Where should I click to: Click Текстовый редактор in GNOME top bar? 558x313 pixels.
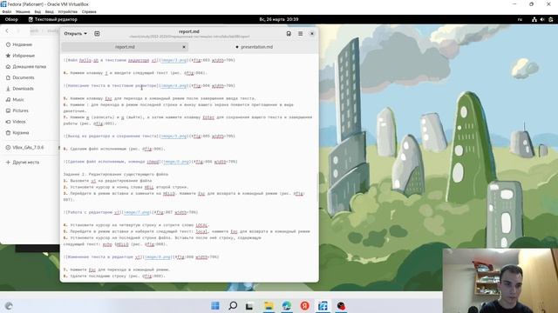tap(52, 19)
